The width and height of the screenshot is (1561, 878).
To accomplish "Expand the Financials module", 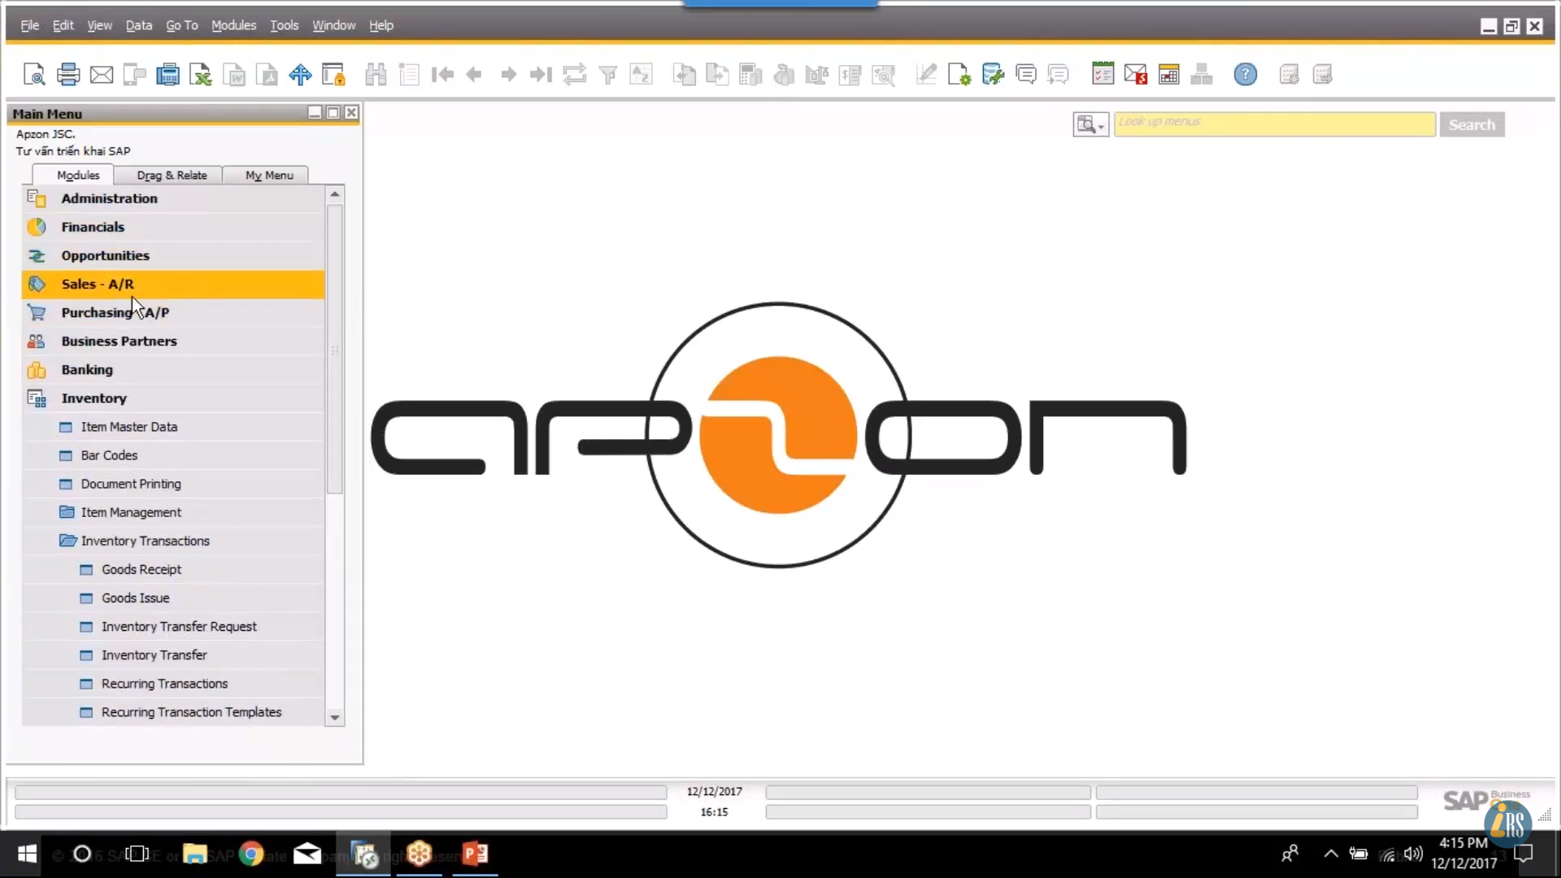I will pos(173,227).
